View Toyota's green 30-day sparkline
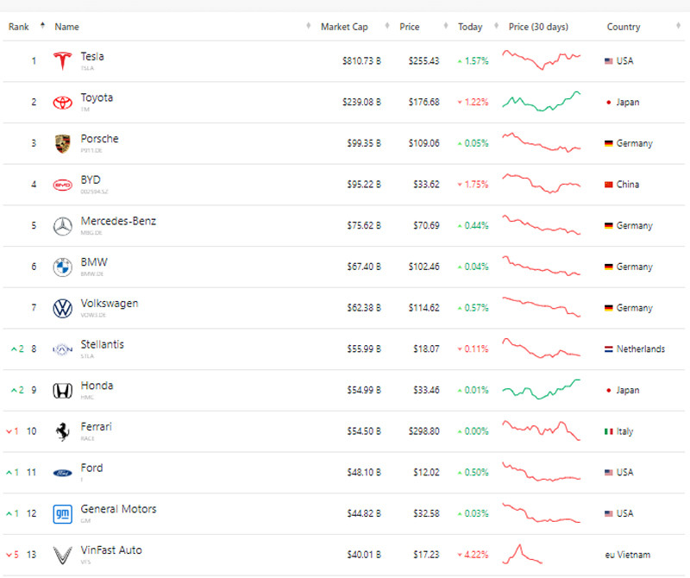This screenshot has height=578, width=690. click(542, 102)
